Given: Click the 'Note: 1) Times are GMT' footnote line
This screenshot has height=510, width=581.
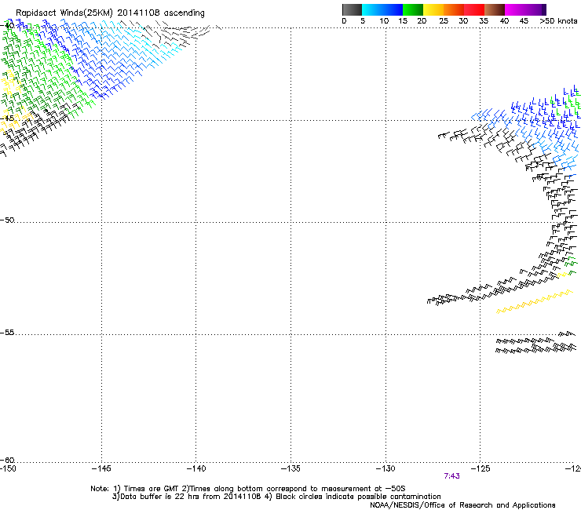Looking at the screenshot, I should click(x=248, y=489).
